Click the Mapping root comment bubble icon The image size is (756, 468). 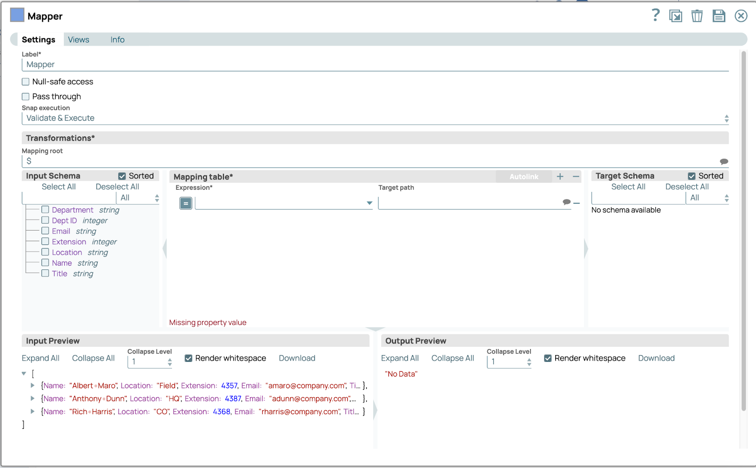coord(723,161)
